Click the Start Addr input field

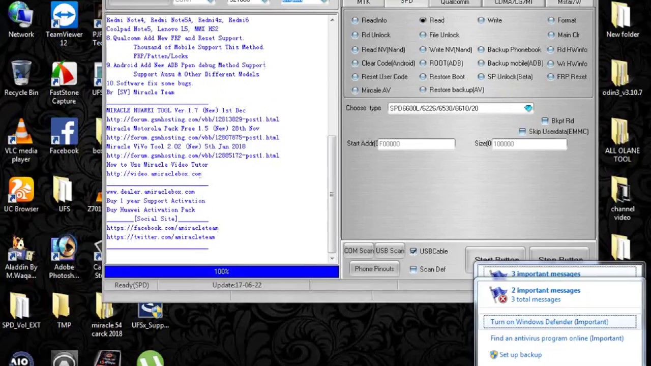[416, 144]
